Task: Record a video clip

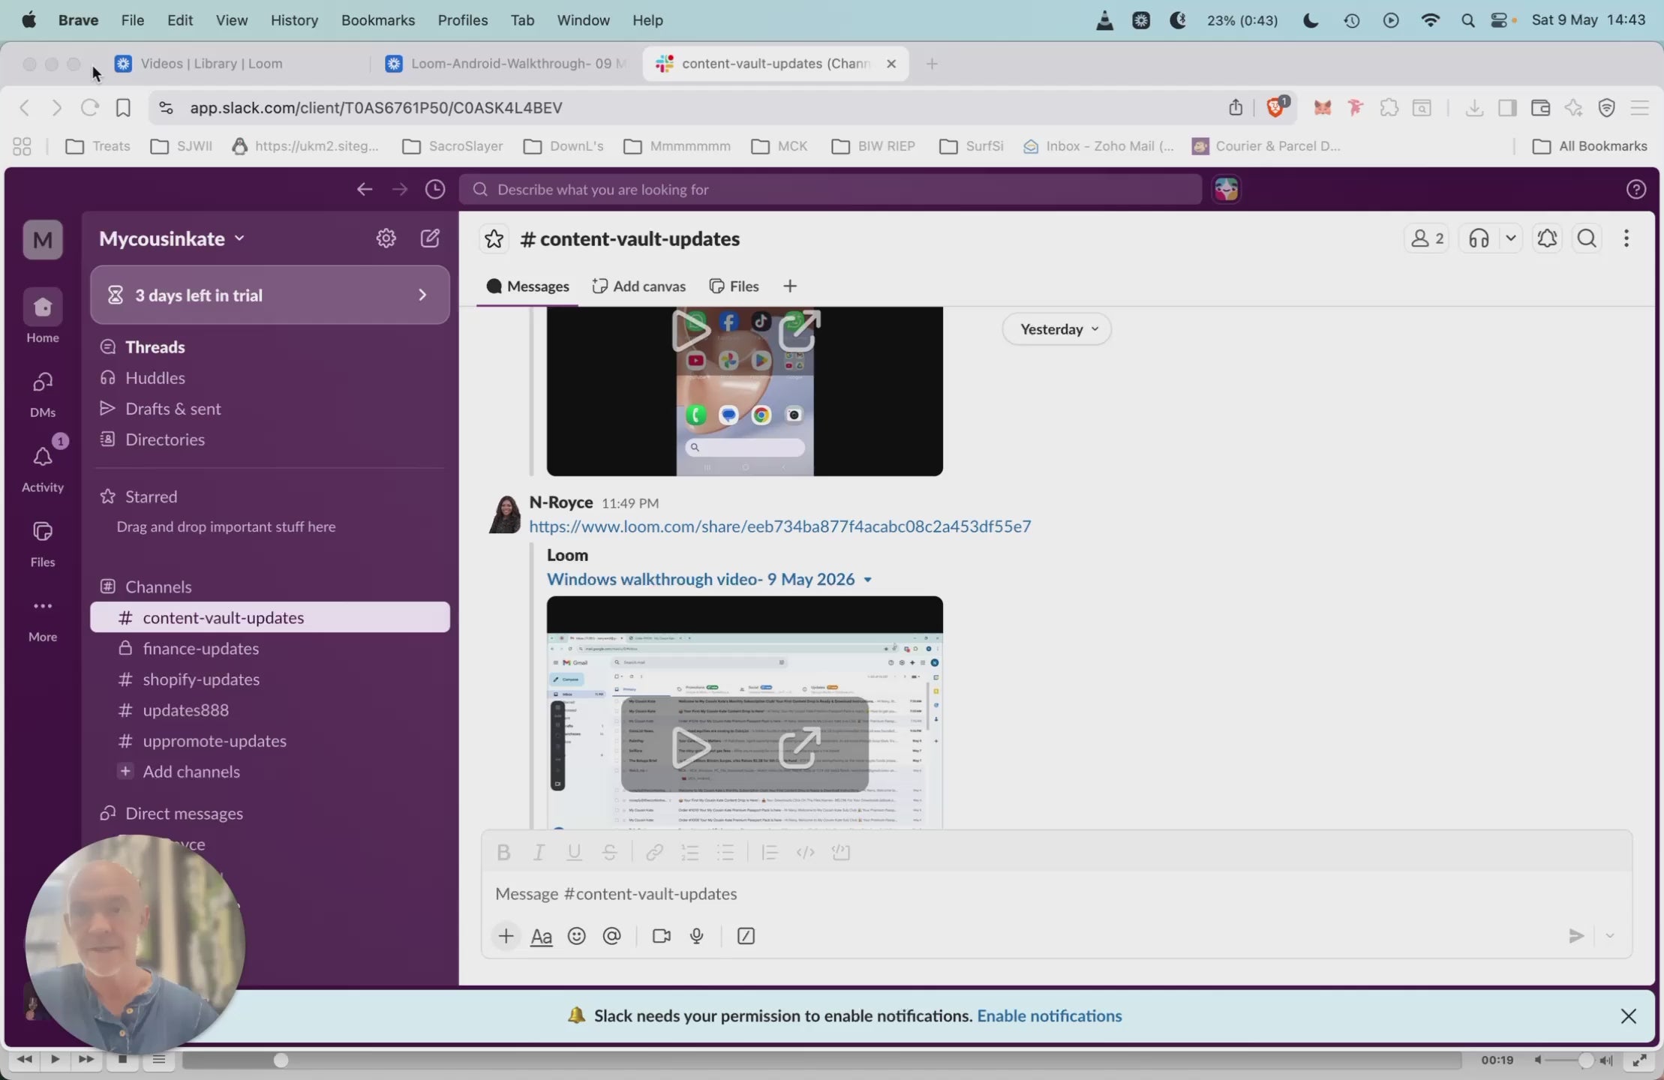Action: pyautogui.click(x=661, y=936)
